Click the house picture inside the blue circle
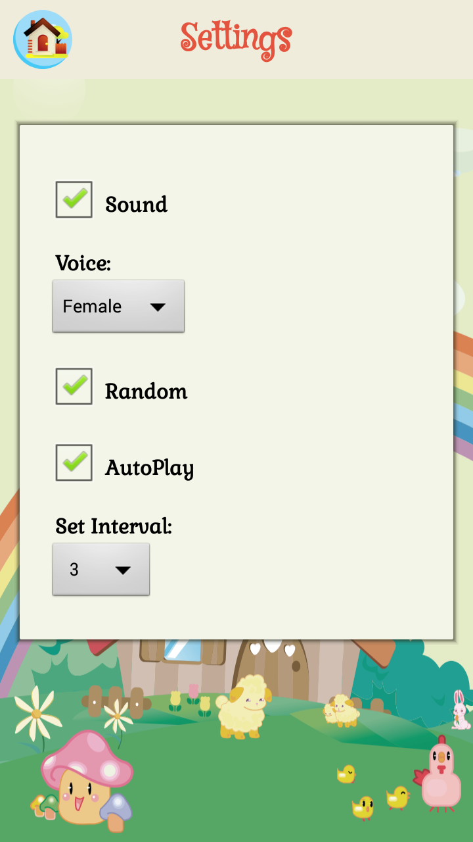 point(41,38)
